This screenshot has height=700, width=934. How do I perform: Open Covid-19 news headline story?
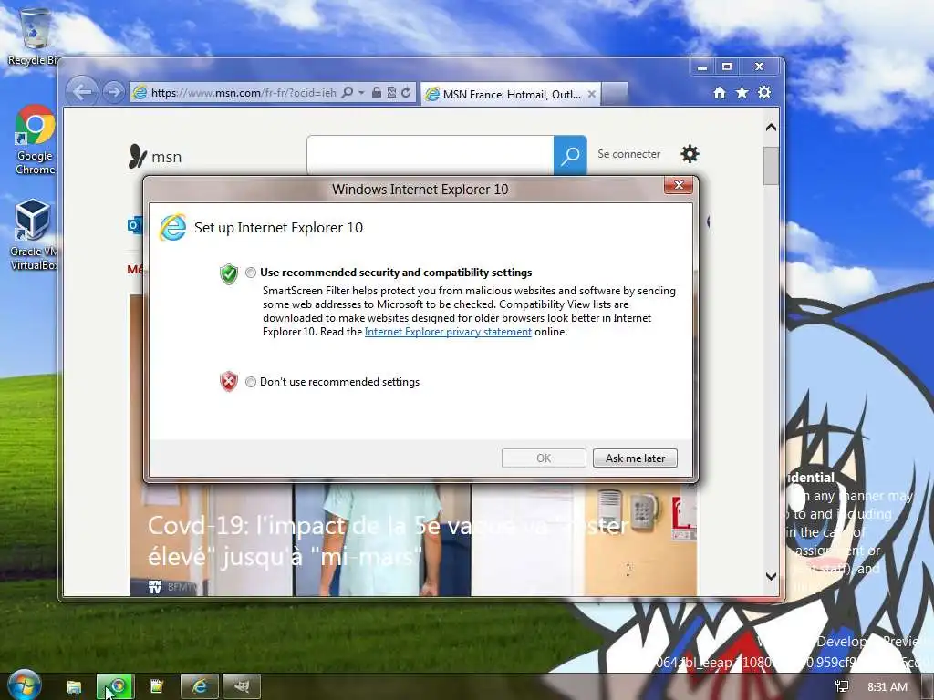pos(387,541)
